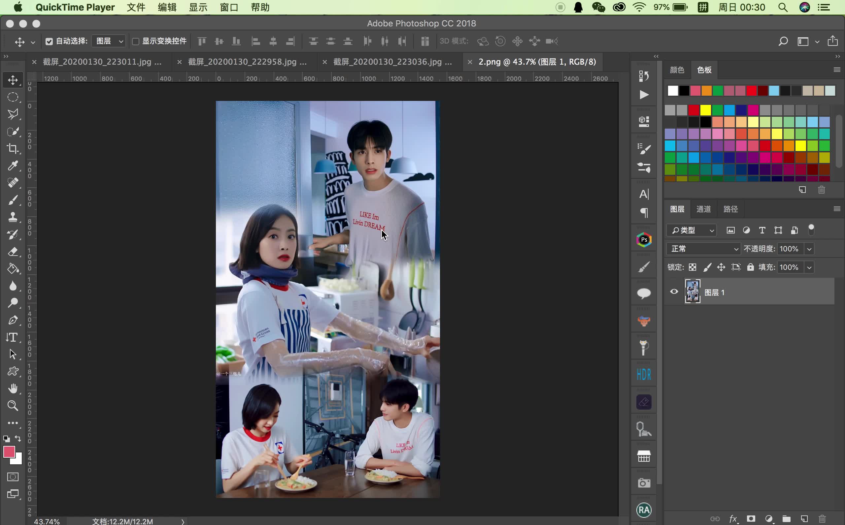Screen dimensions: 845x525
Task: Open the Layers panel menu
Action: pos(837,209)
